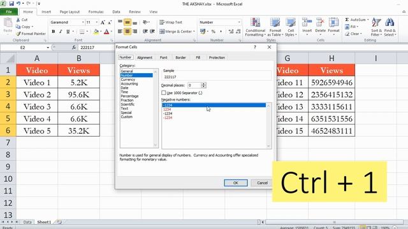Screen dimensions: 408x229
Task: Toggle Bold formatting
Action: pyautogui.click(x=54, y=31)
